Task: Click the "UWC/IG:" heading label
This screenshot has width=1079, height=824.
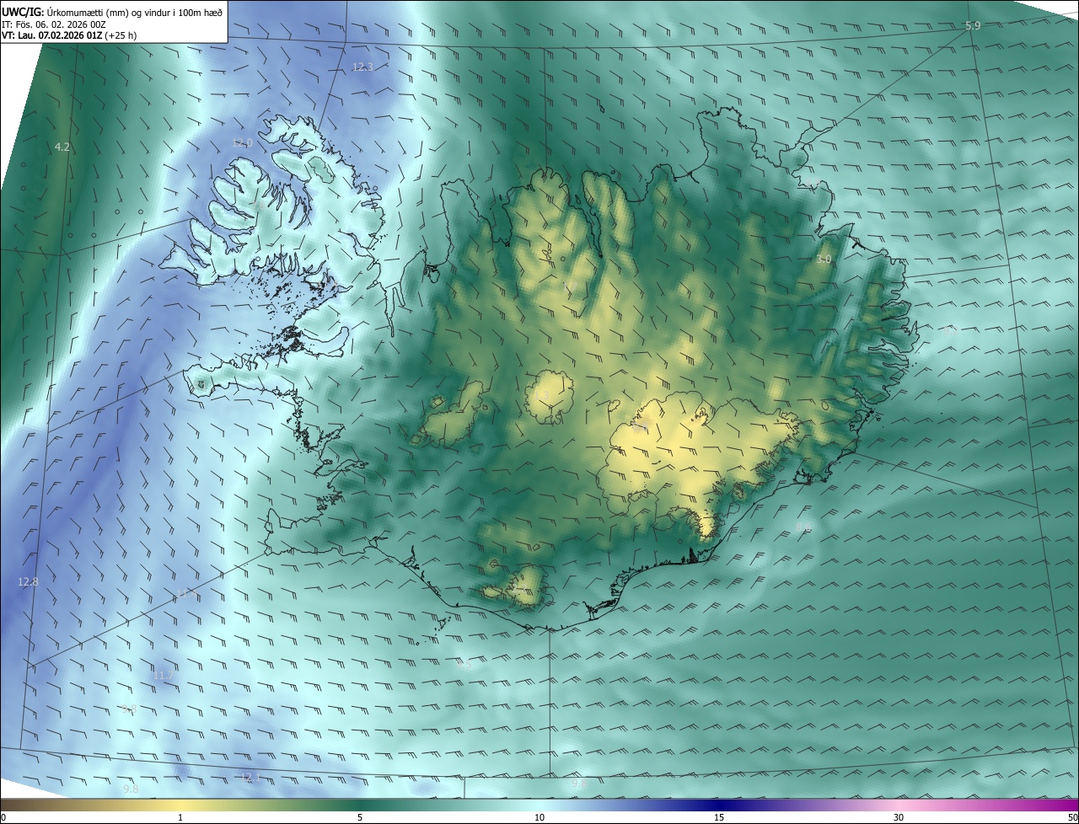Action: (x=24, y=12)
